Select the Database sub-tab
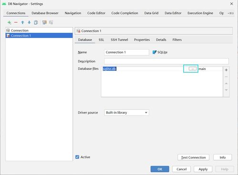The width and height of the screenshot is (238, 175). (85, 40)
